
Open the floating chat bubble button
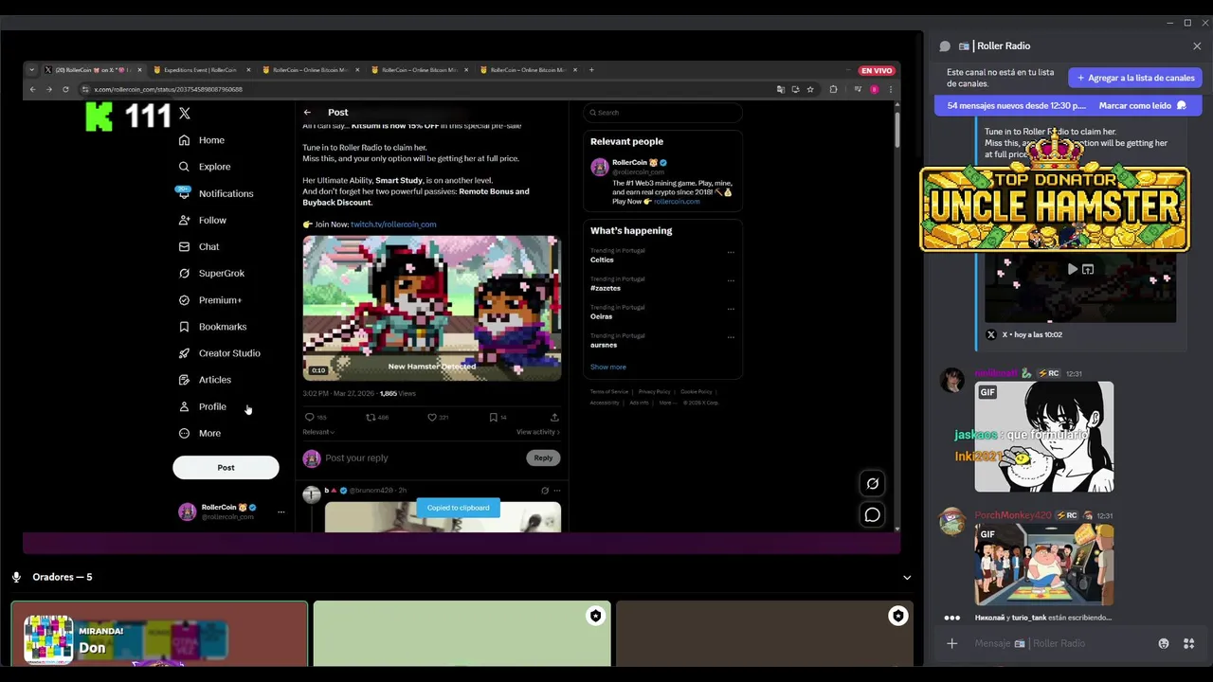(x=872, y=515)
